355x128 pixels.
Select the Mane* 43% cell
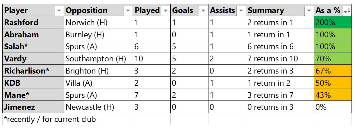click(333, 95)
